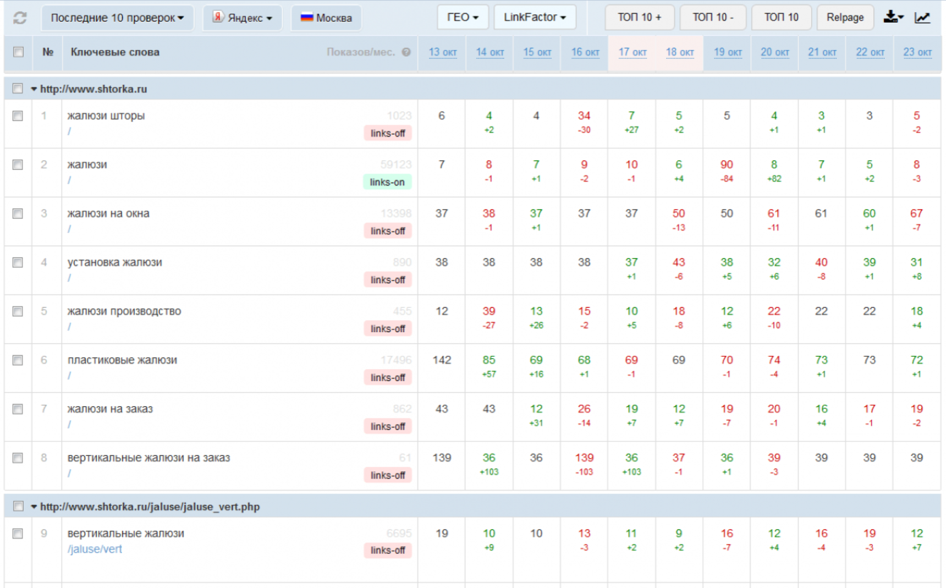Click the links-off badge for пластиковые жалюзи

388,378
